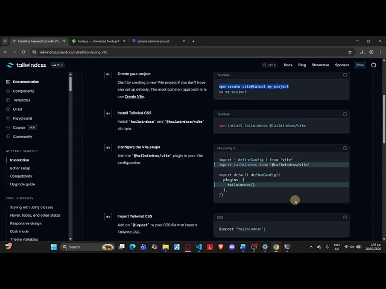The image size is (386, 289).
Task: Copy the npm install tailwindcss snippet
Action: pyautogui.click(x=345, y=114)
